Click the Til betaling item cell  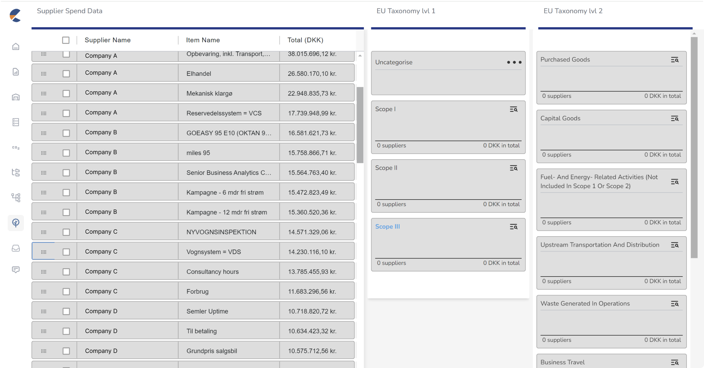(x=229, y=331)
